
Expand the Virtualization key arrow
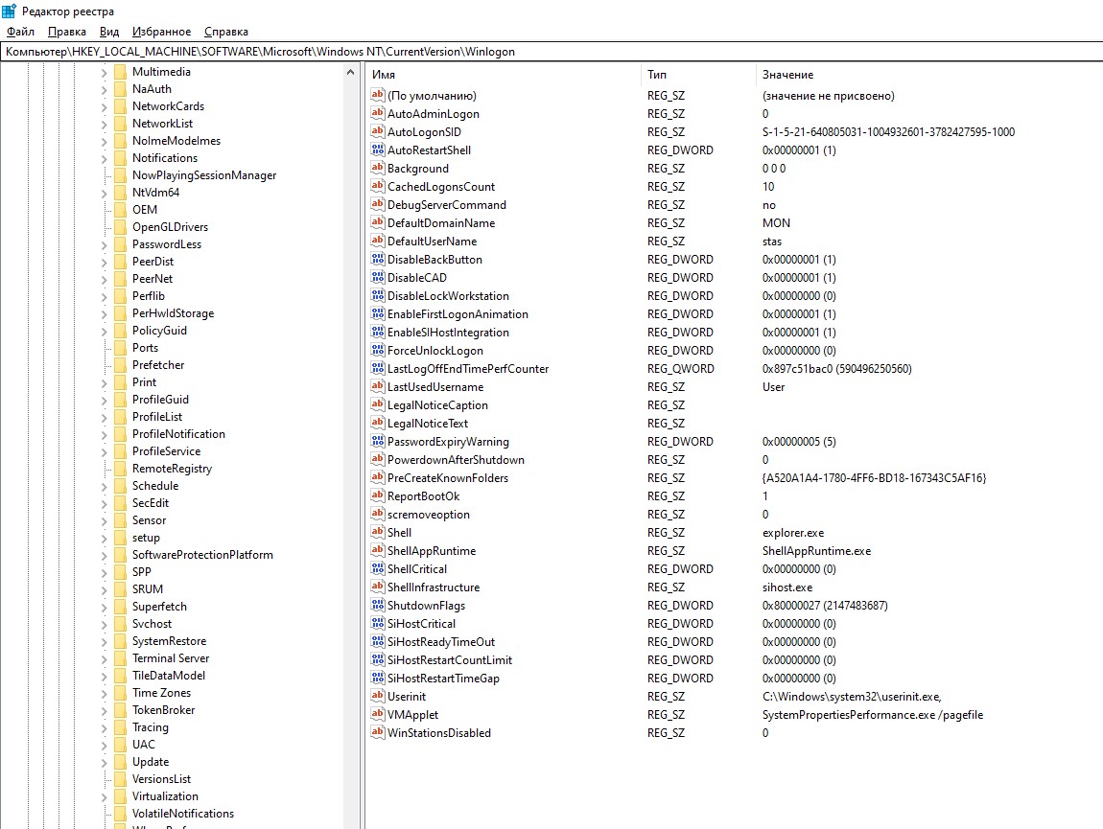[x=105, y=797]
